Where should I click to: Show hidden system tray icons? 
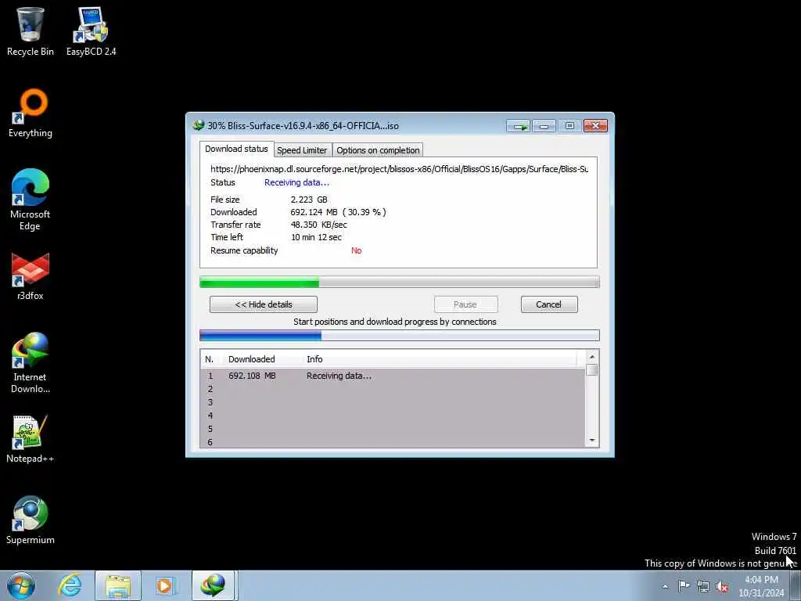tap(665, 586)
